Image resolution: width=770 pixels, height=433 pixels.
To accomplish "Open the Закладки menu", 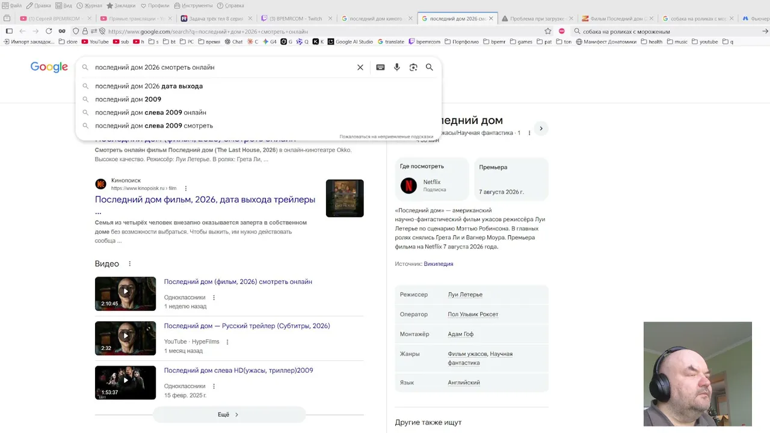I will click(121, 5).
